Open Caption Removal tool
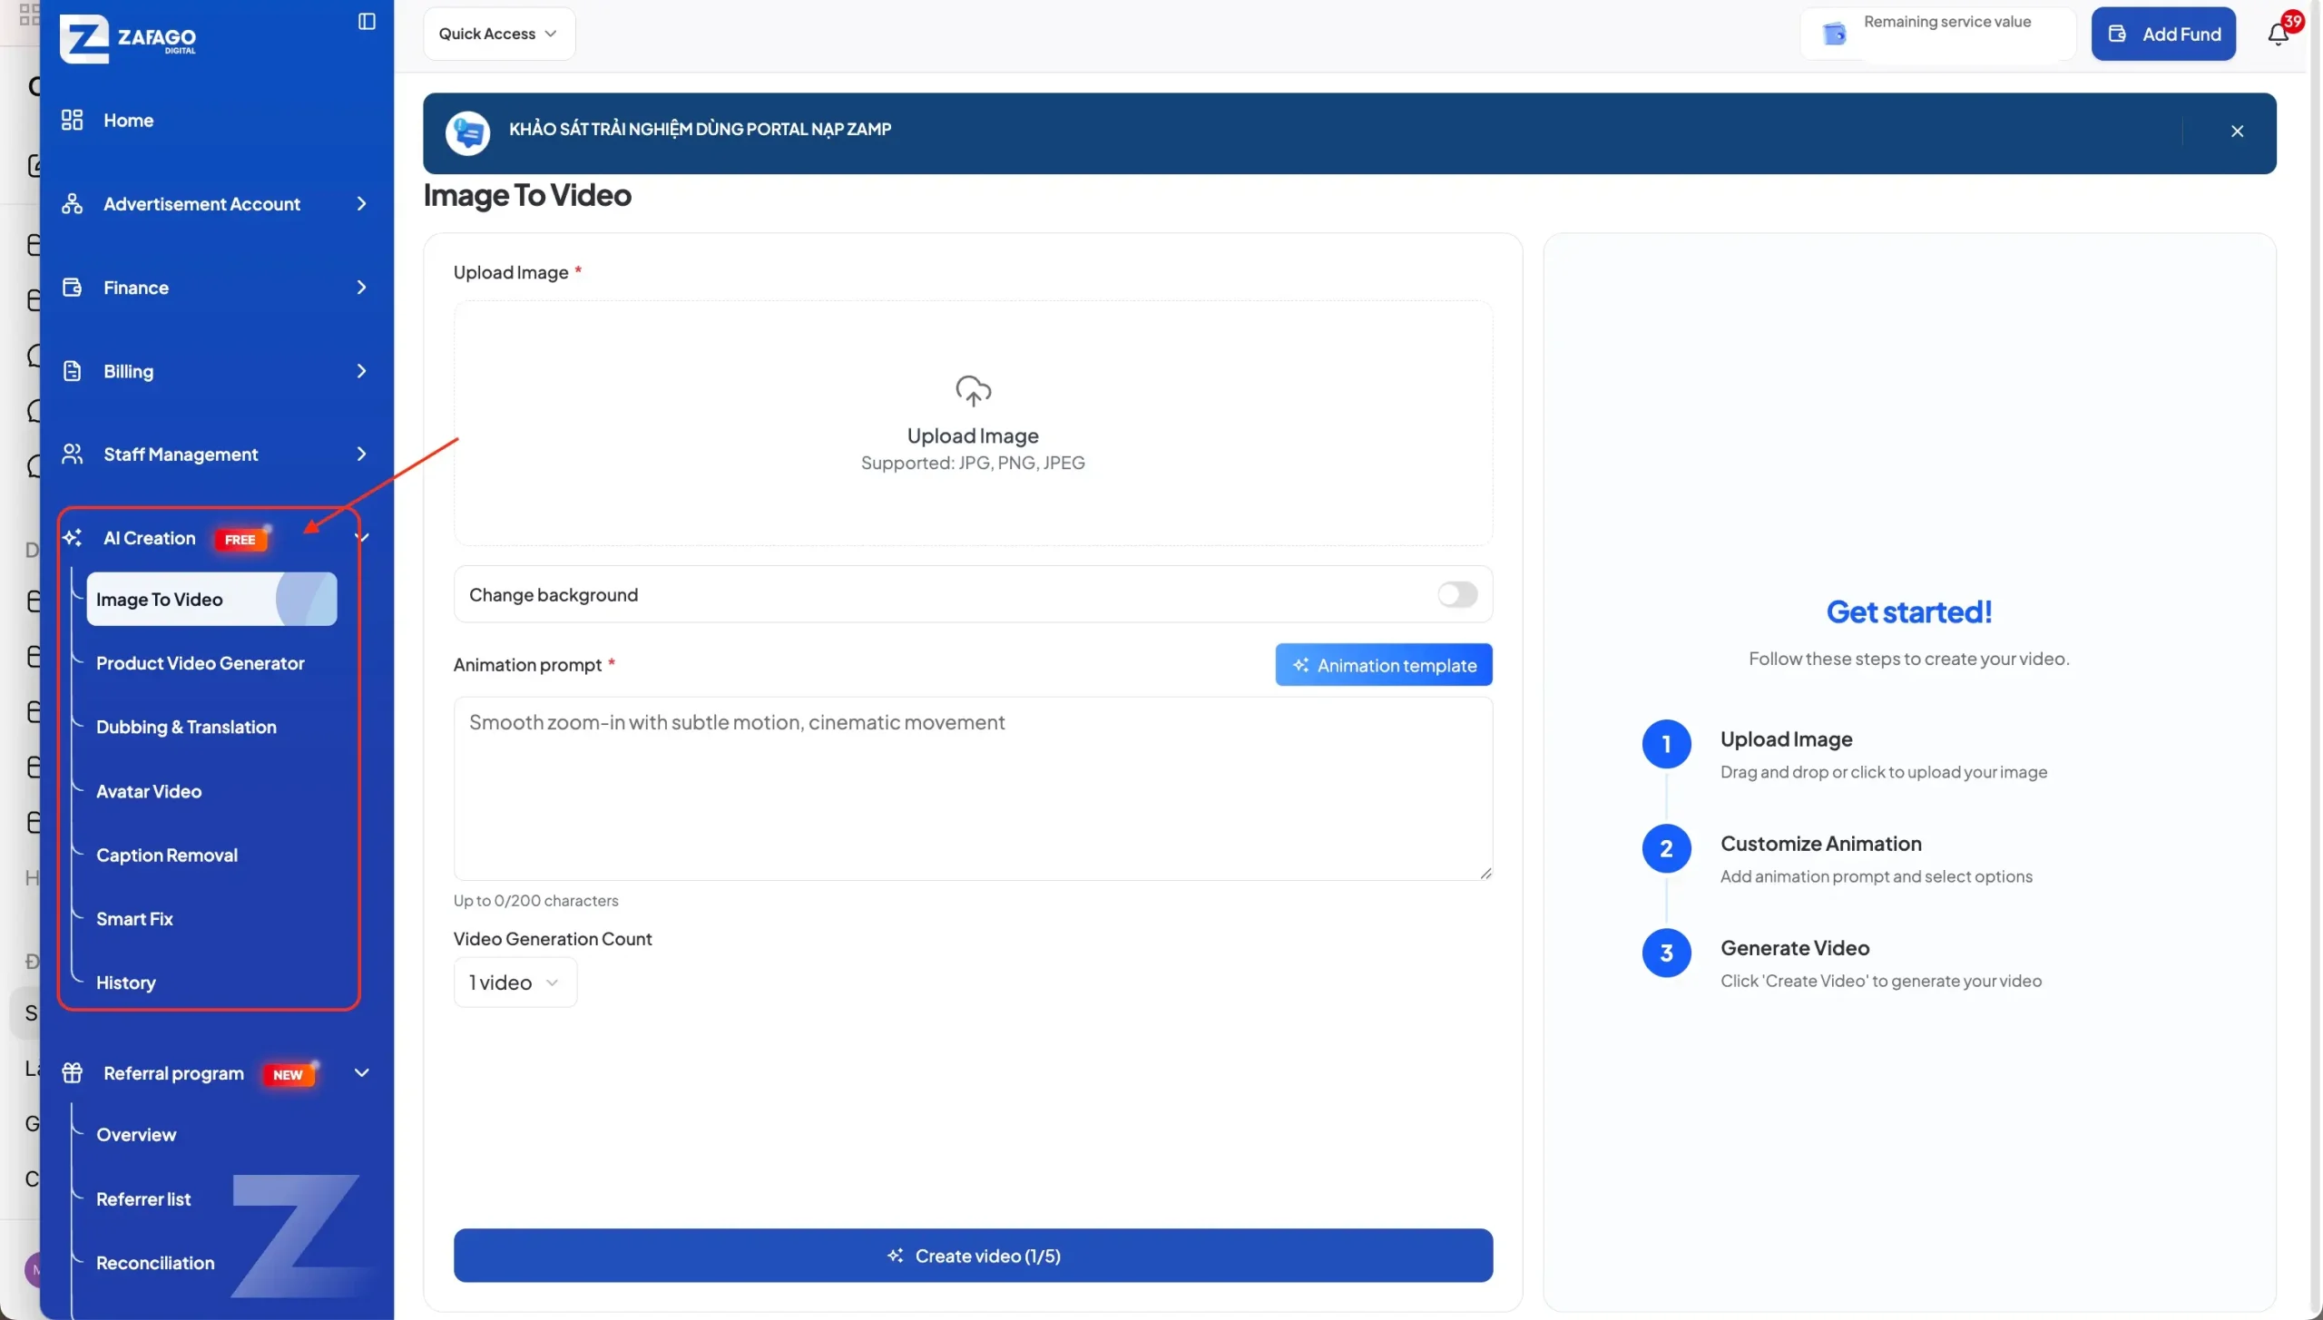 point(167,855)
